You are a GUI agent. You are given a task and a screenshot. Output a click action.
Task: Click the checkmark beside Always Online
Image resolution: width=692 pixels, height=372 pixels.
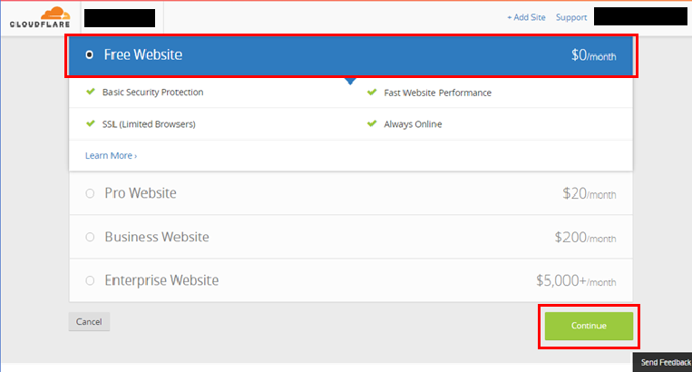372,123
